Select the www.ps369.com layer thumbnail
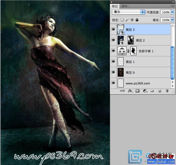The width and height of the screenshot is (176, 165). click(121, 83)
